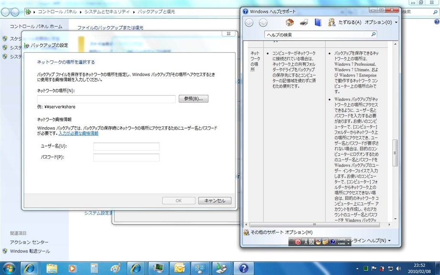
Task: Click ネットワークの場所(N) path input field
Action: tap(107, 99)
